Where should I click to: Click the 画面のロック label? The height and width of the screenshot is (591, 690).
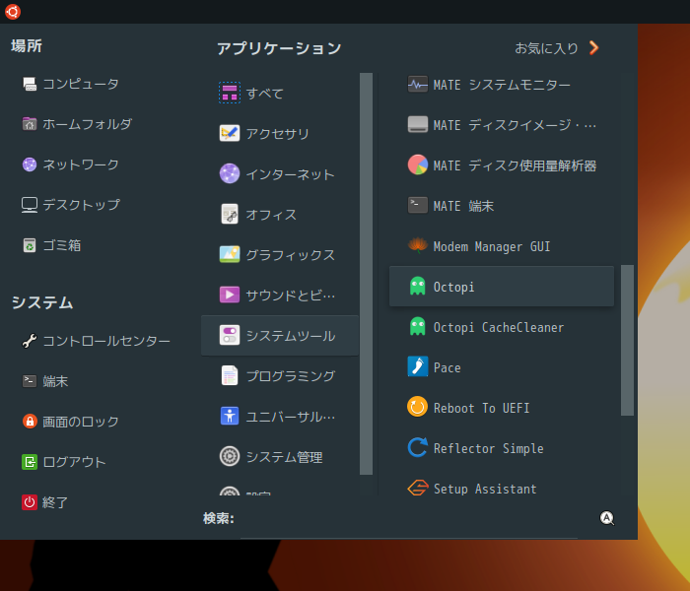[x=81, y=422]
